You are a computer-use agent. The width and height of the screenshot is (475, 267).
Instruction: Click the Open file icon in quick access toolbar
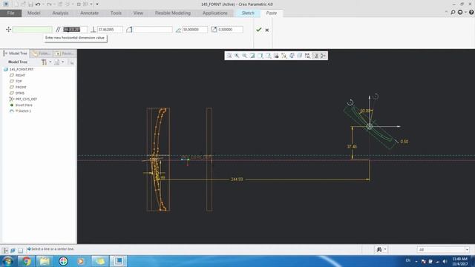tap(23, 4)
